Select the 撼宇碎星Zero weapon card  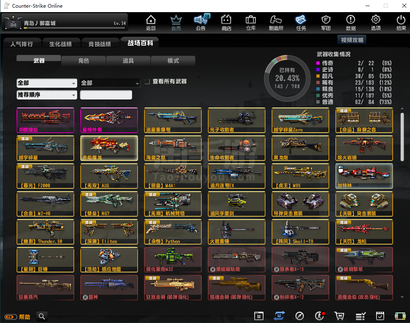(x=301, y=120)
